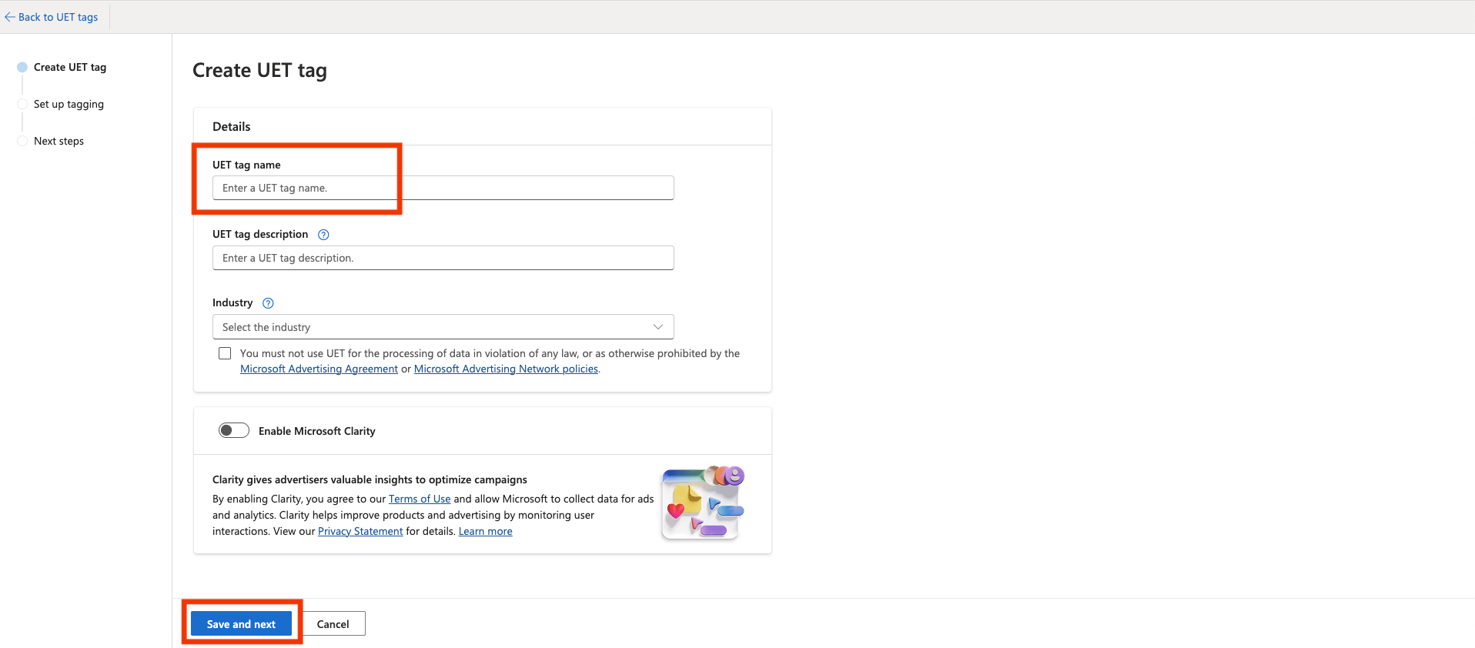
Task: Click the Next steps step circle
Action: [22, 142]
